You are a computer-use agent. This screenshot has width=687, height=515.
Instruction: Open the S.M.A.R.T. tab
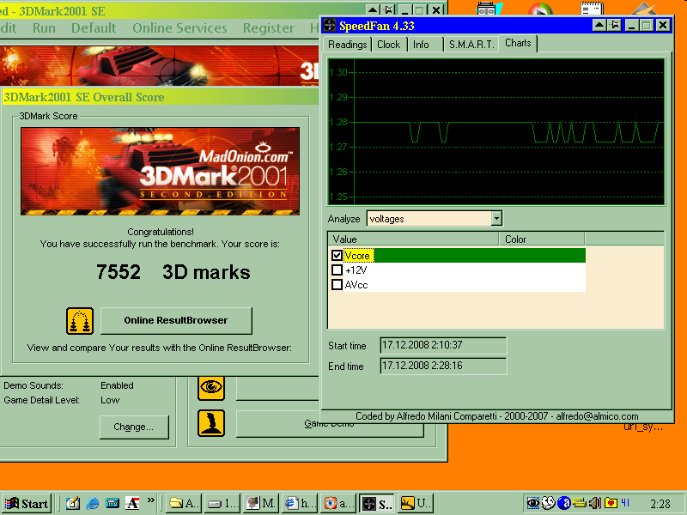[471, 45]
